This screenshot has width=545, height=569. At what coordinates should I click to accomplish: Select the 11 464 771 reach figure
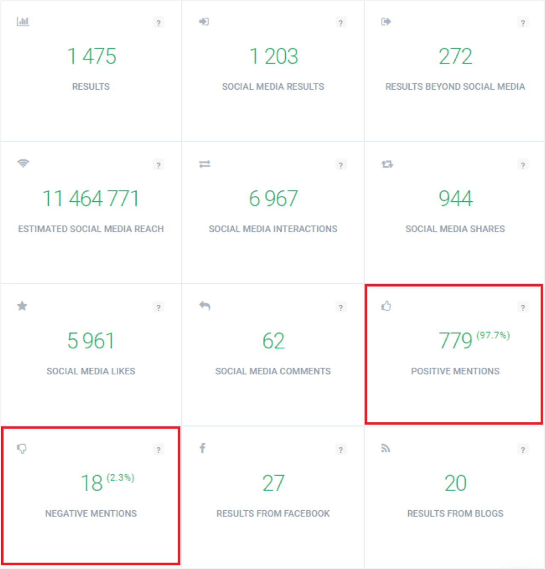tap(91, 198)
